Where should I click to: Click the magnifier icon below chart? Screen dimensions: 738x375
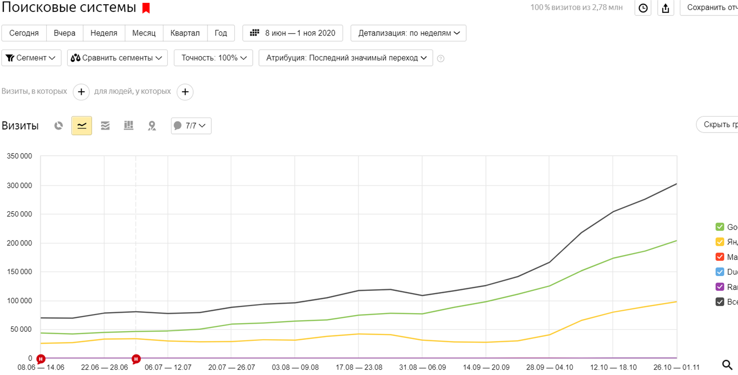tap(727, 364)
